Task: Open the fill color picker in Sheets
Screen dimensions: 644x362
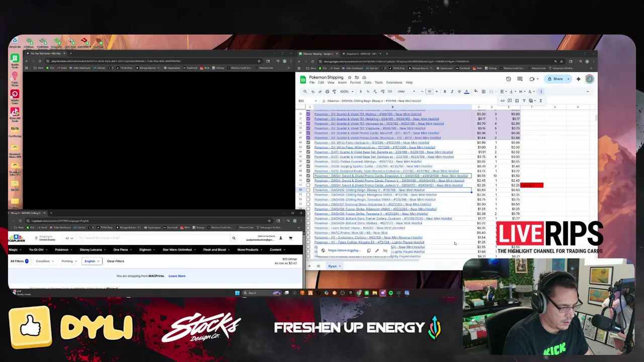Action: [475, 92]
